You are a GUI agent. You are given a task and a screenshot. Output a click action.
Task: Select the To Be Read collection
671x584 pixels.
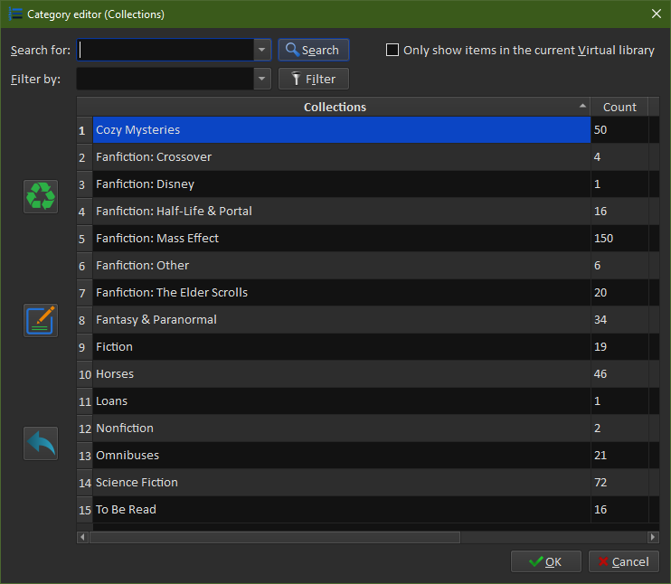coord(342,510)
